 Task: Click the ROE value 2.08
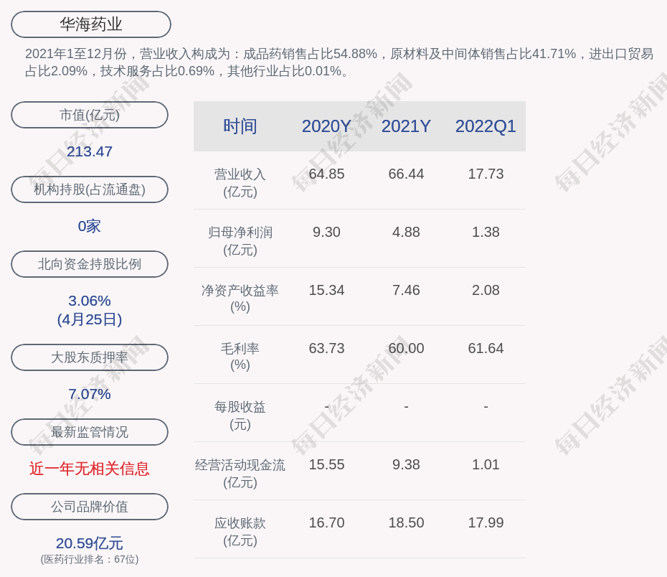(486, 290)
